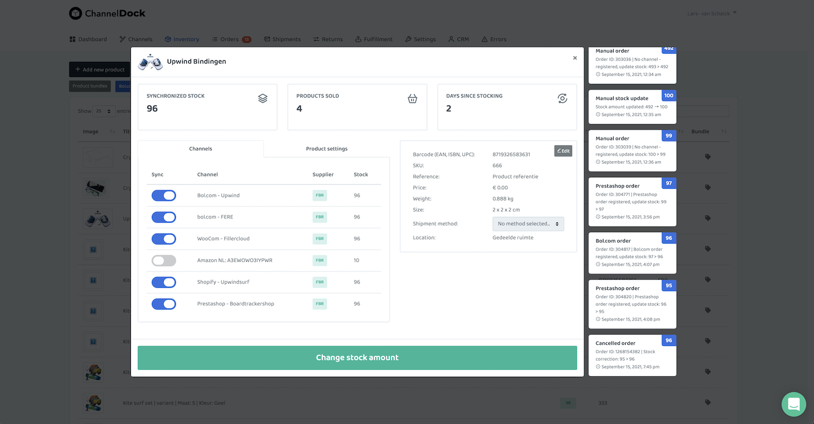Open the Manual order card for ID 303039
The width and height of the screenshot is (814, 424).
(x=632, y=150)
